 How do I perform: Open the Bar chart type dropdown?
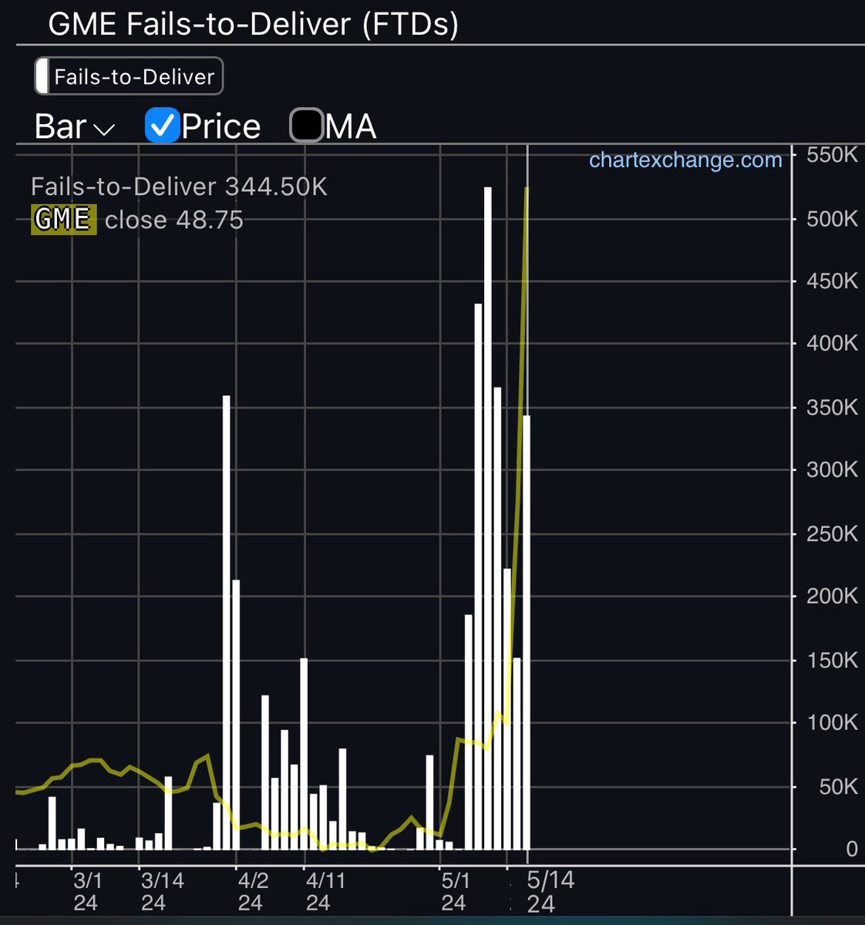(75, 126)
